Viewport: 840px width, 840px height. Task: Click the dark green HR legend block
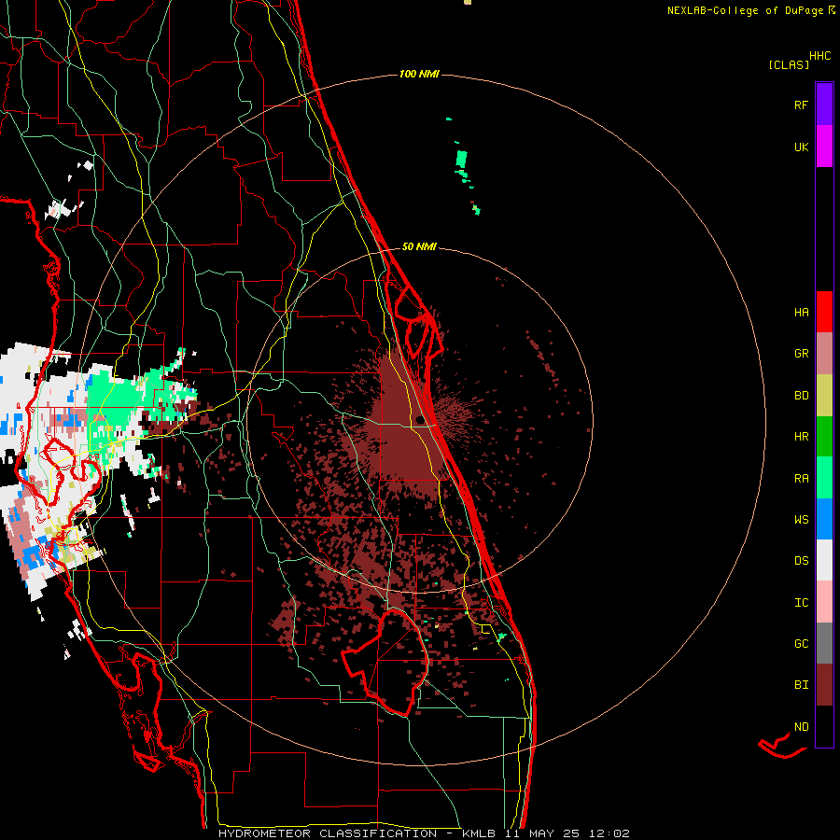click(824, 437)
